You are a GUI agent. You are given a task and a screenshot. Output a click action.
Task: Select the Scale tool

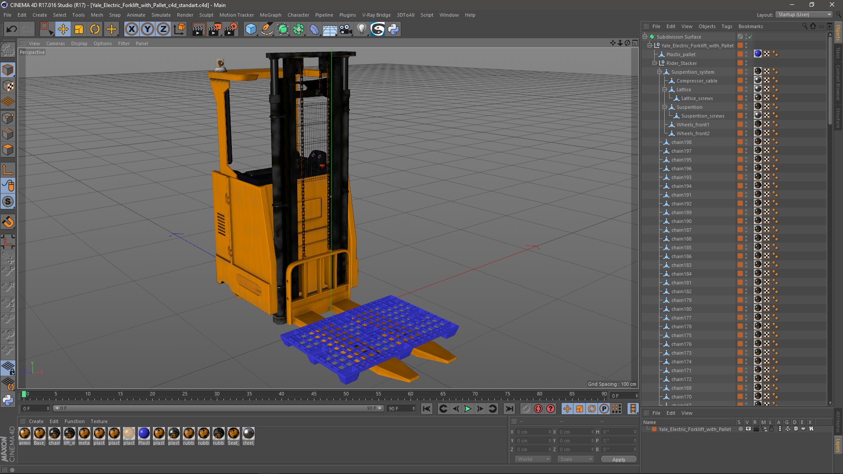(79, 29)
